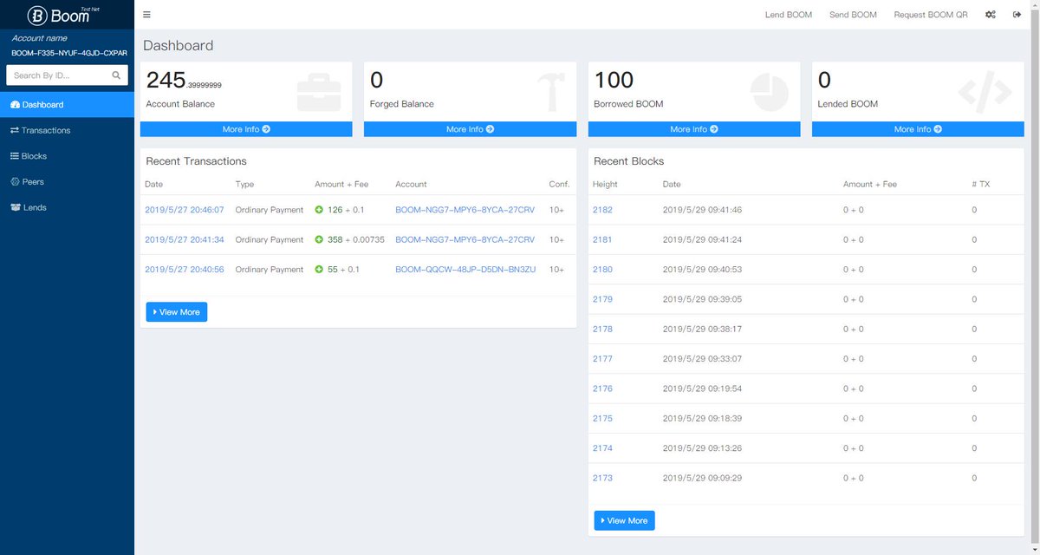Click the Recent Blocks heading
Viewport: 1040px width, 555px height.
628,161
